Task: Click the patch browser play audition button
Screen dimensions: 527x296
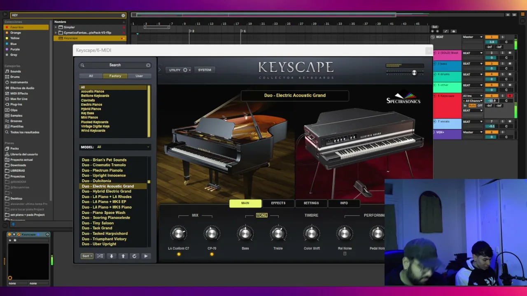Action: coord(146,256)
